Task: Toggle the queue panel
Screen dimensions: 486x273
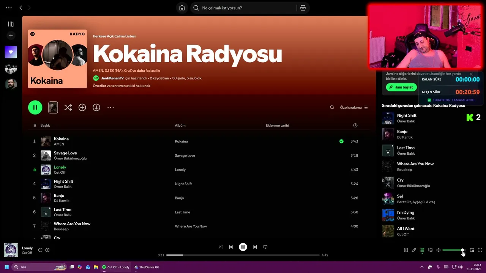Action: tap(422, 250)
